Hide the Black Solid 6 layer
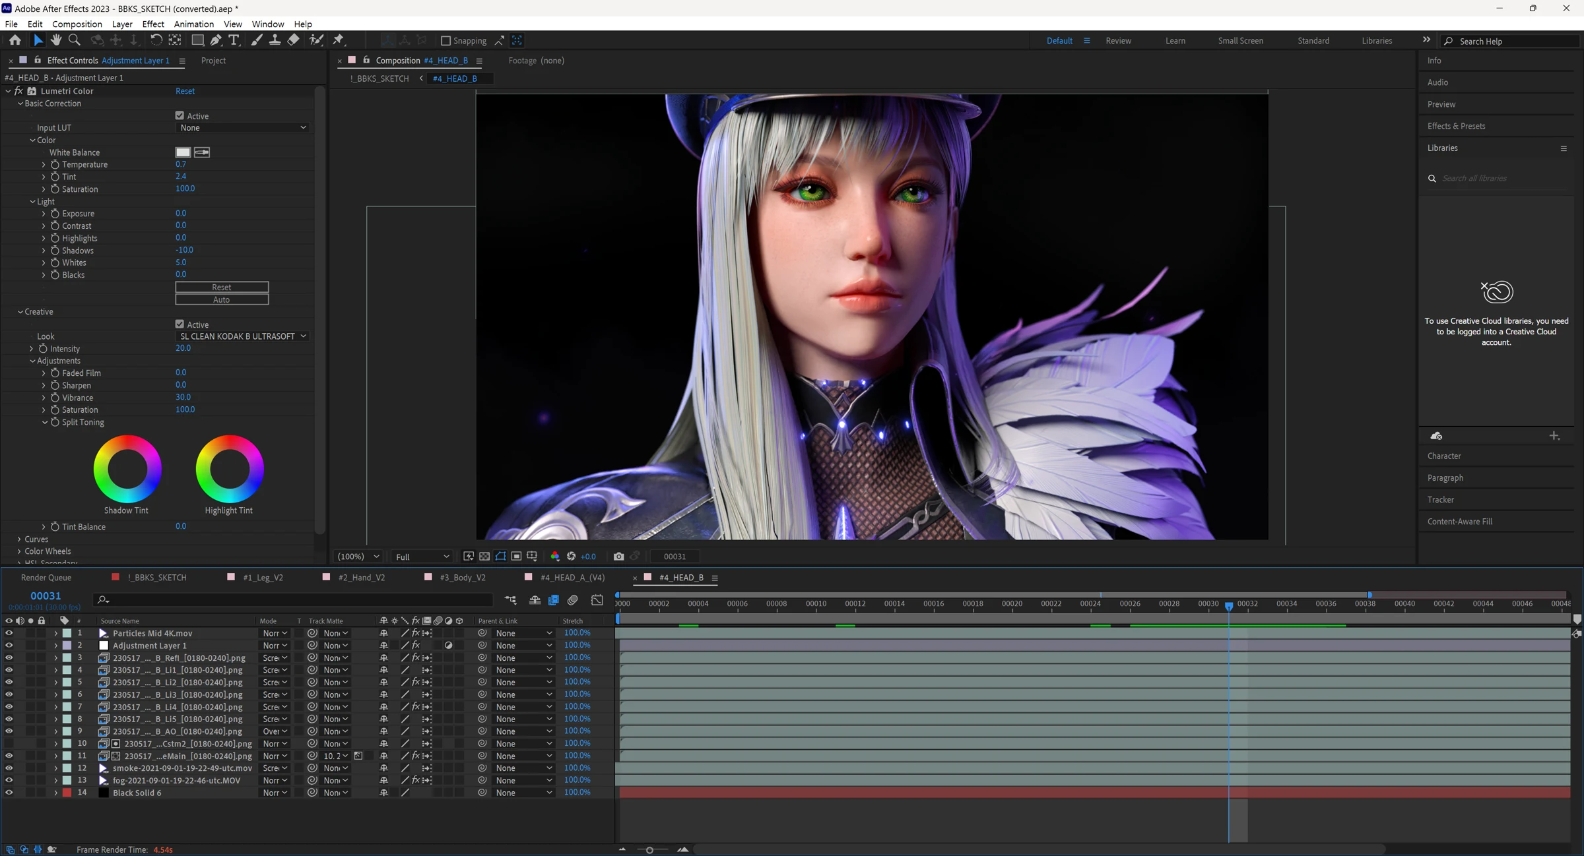This screenshot has height=856, width=1584. 9,793
